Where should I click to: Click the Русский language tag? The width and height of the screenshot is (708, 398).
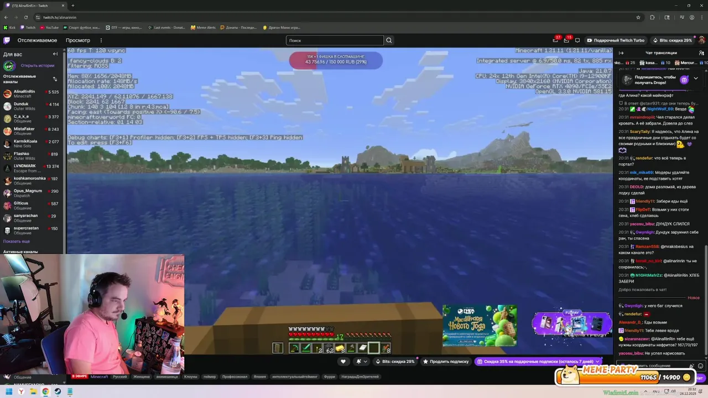[x=120, y=376]
